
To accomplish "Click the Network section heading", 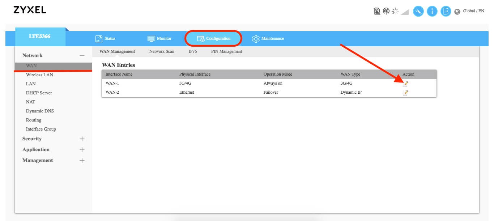I will 33,55.
